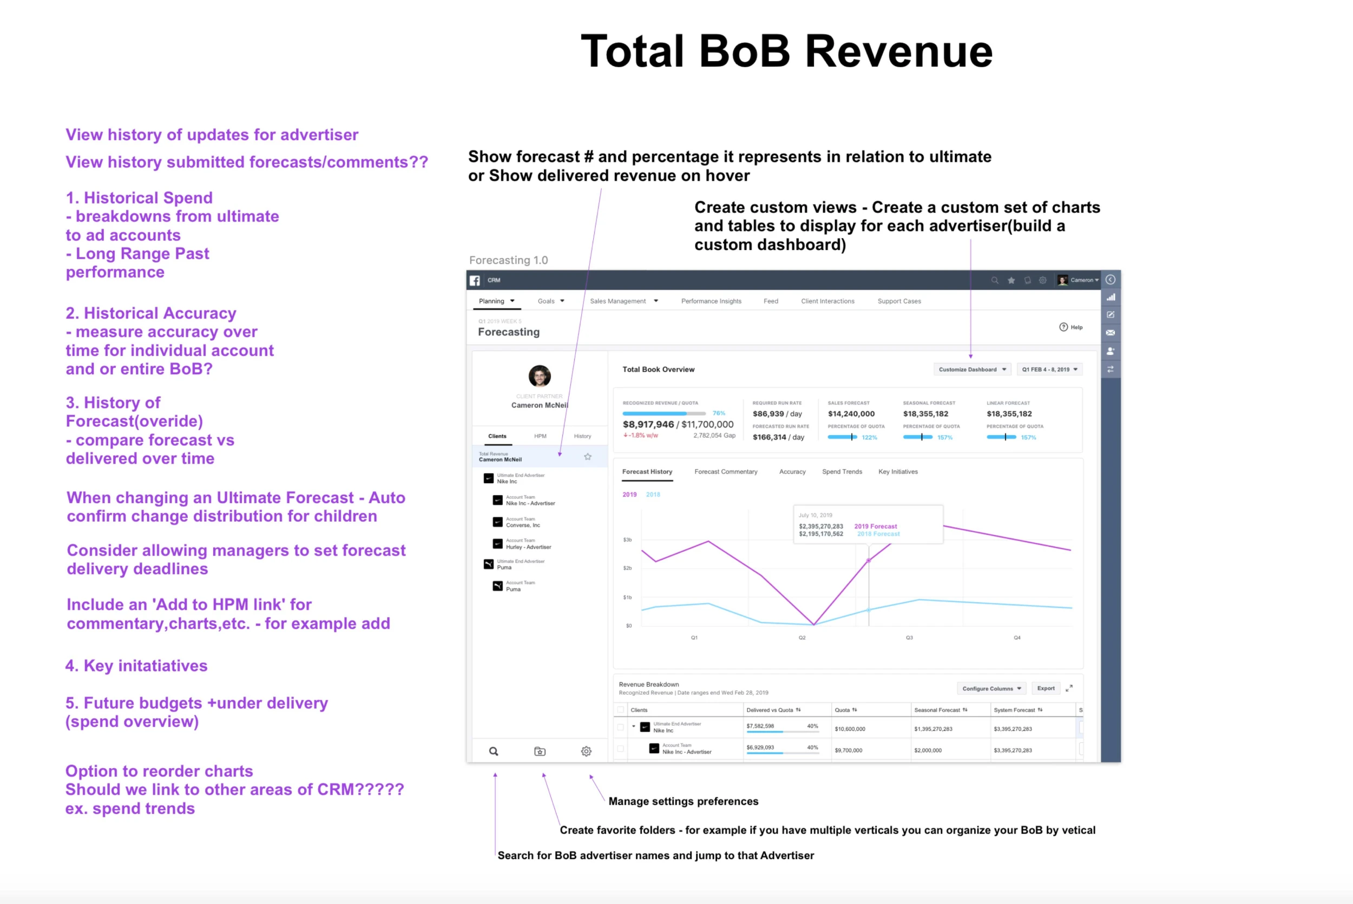The height and width of the screenshot is (904, 1353).
Task: Click the magnifier search icon below client list
Action: click(x=494, y=751)
